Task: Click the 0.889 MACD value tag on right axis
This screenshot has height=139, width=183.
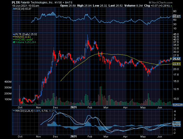Action: click(176, 122)
